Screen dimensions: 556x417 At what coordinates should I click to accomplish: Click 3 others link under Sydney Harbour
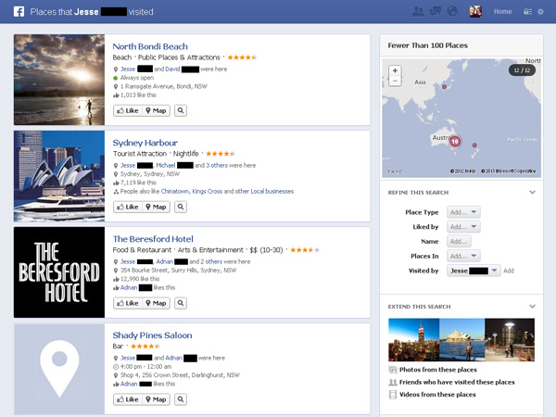217,165
